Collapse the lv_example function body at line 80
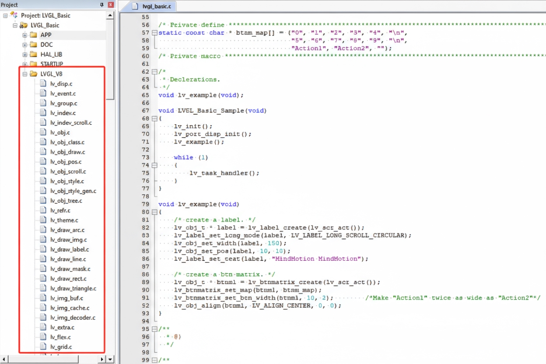The height and width of the screenshot is (364, 546). tap(154, 212)
